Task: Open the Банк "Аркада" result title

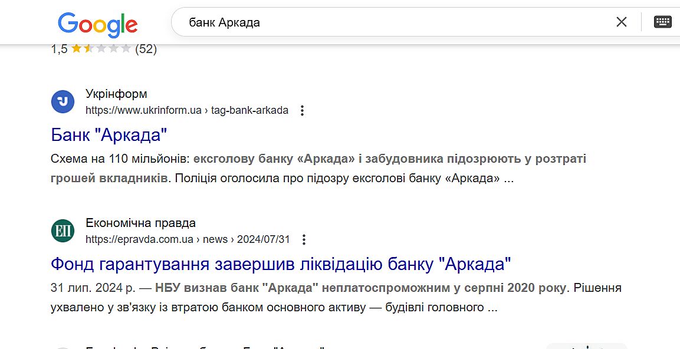Action: (109, 134)
